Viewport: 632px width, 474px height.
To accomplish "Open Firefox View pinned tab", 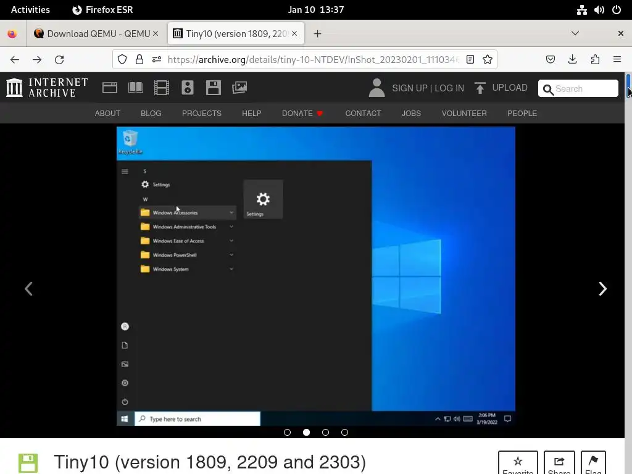I will click(x=12, y=34).
